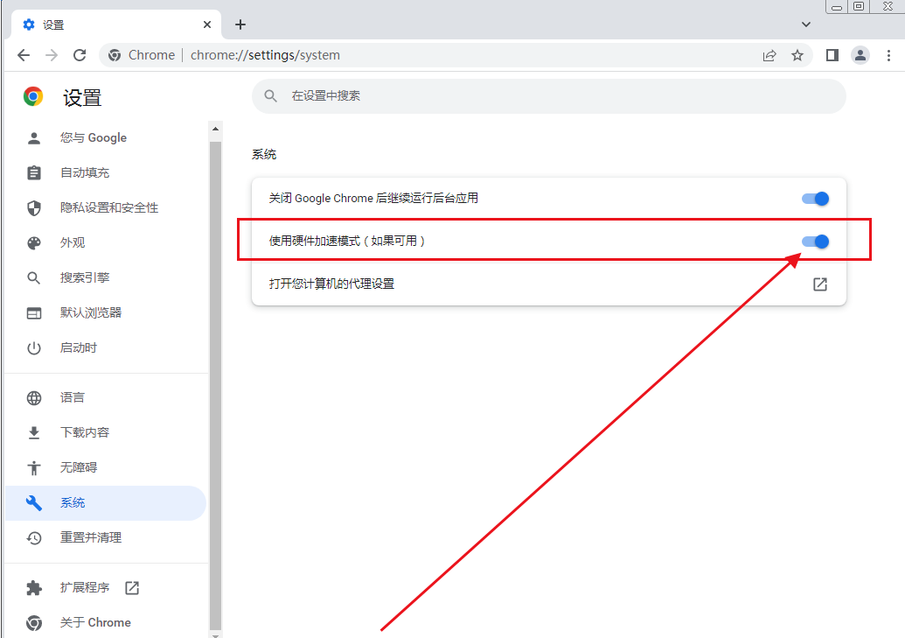Open 语言 settings section
The image size is (905, 638).
click(x=106, y=397)
